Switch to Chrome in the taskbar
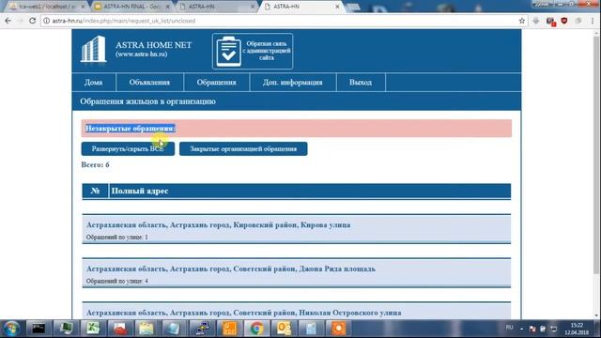 click(256, 329)
